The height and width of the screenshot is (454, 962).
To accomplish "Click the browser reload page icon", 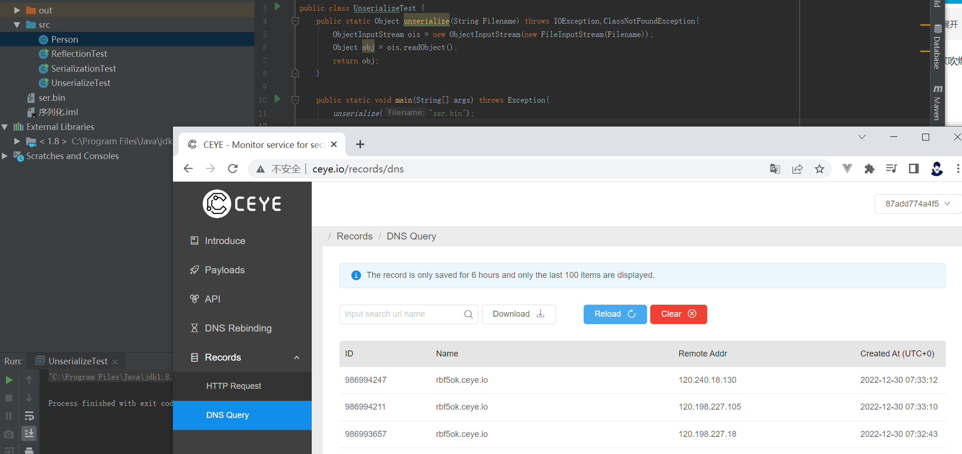I will click(233, 169).
